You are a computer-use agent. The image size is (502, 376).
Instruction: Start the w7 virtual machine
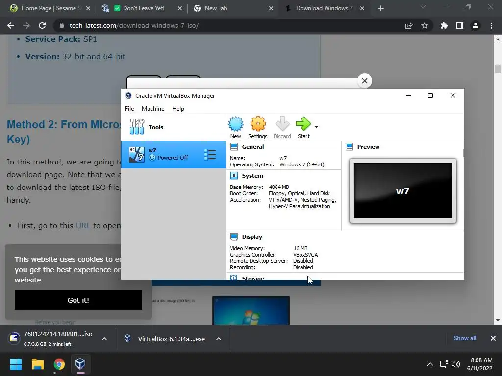303,127
